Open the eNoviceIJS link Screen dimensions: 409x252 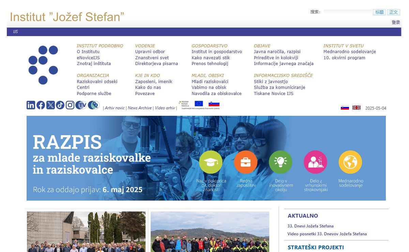click(x=88, y=58)
